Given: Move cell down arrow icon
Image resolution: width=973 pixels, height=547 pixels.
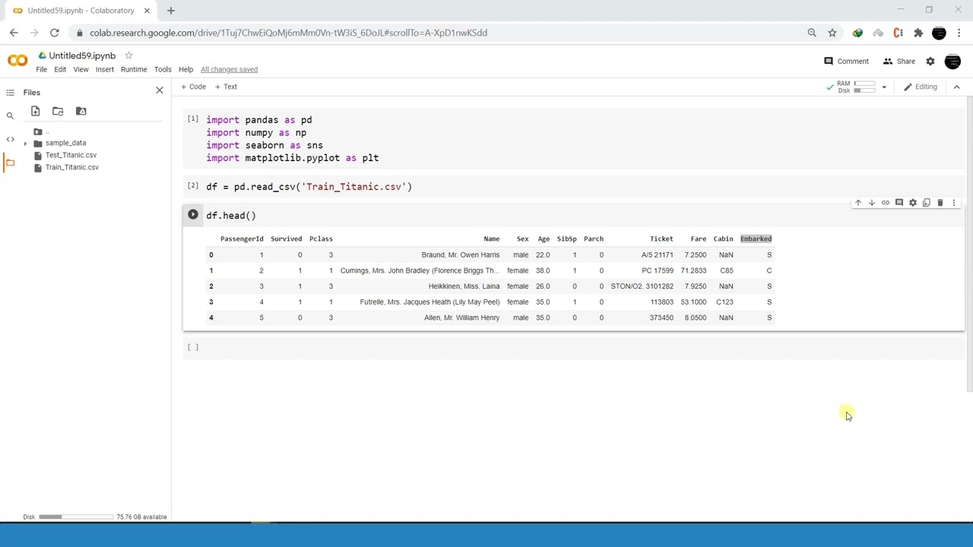Looking at the screenshot, I should (x=872, y=203).
